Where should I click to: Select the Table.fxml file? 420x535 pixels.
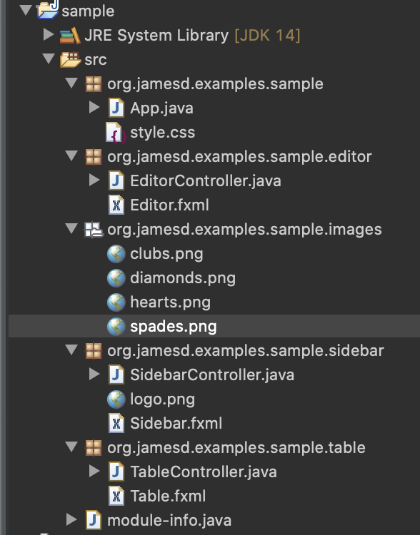click(168, 496)
